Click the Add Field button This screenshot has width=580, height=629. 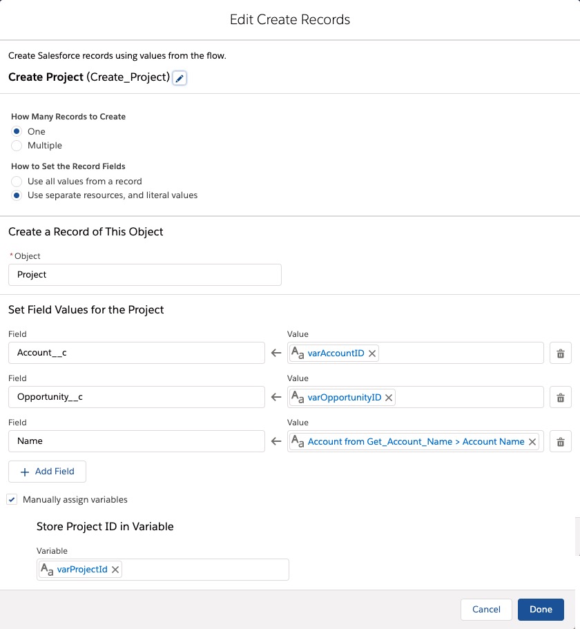click(x=48, y=472)
